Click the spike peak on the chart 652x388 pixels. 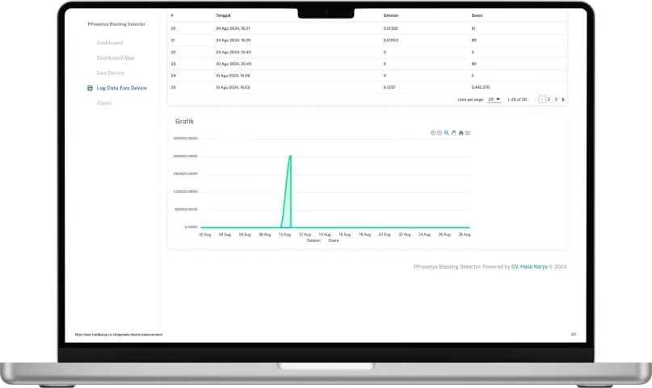pyautogui.click(x=290, y=155)
